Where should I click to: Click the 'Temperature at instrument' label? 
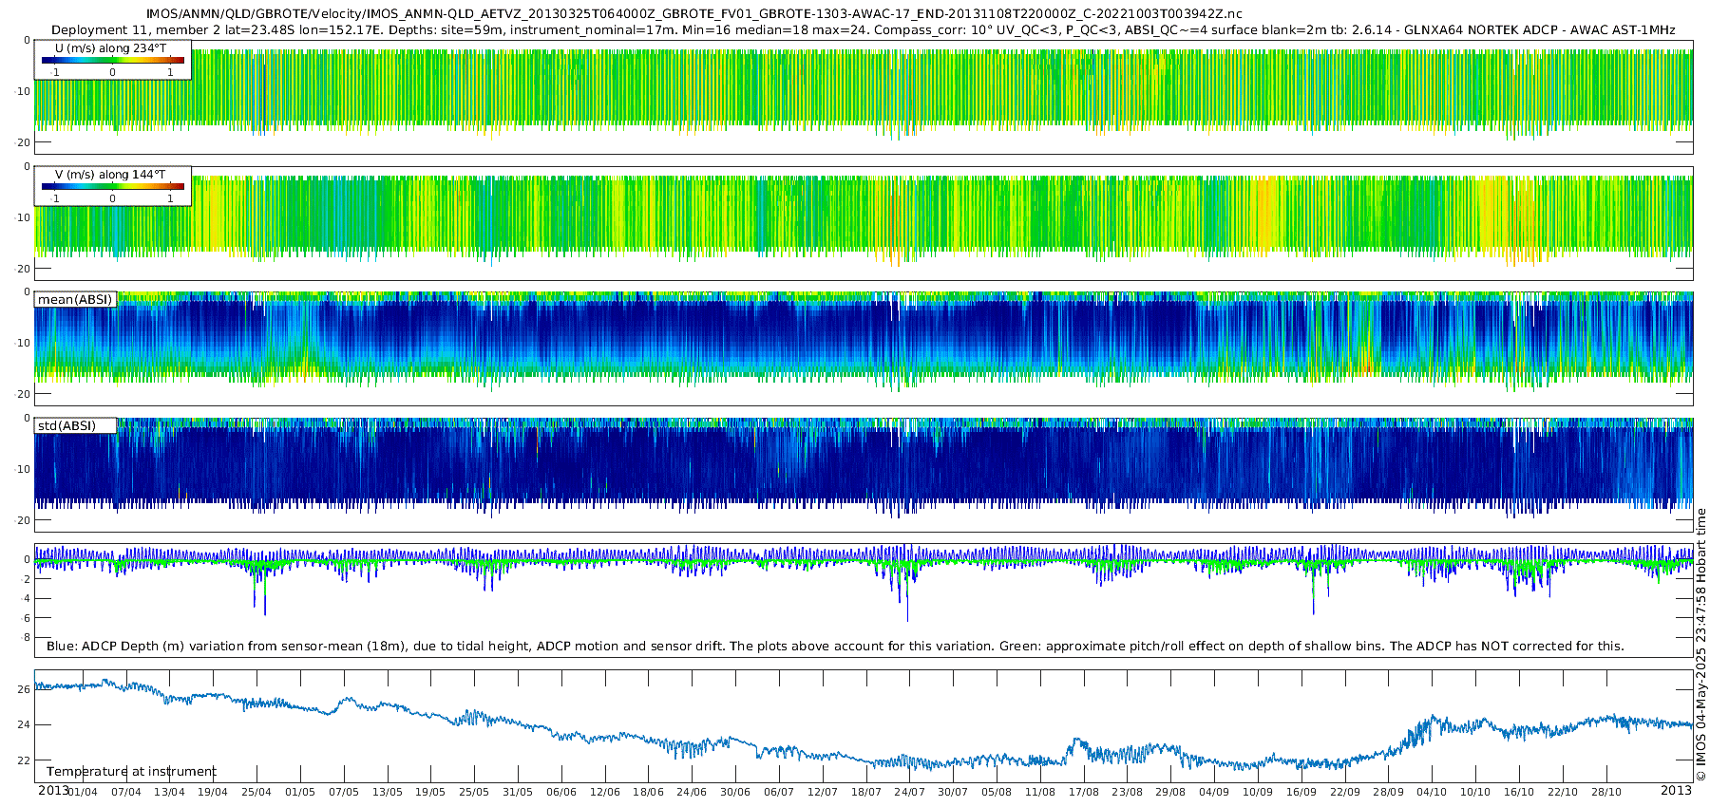tap(131, 772)
